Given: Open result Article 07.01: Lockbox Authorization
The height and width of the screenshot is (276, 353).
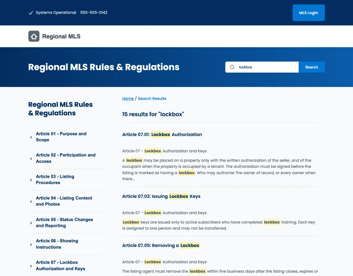Looking at the screenshot, I should coord(162,134).
